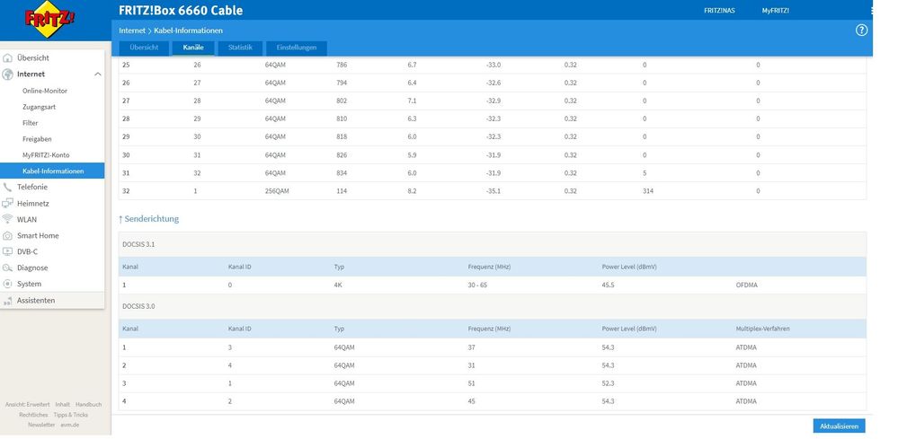The width and height of the screenshot is (898, 439).
Task: Select Kabel-Informationen in sidebar
Action: (x=52, y=171)
